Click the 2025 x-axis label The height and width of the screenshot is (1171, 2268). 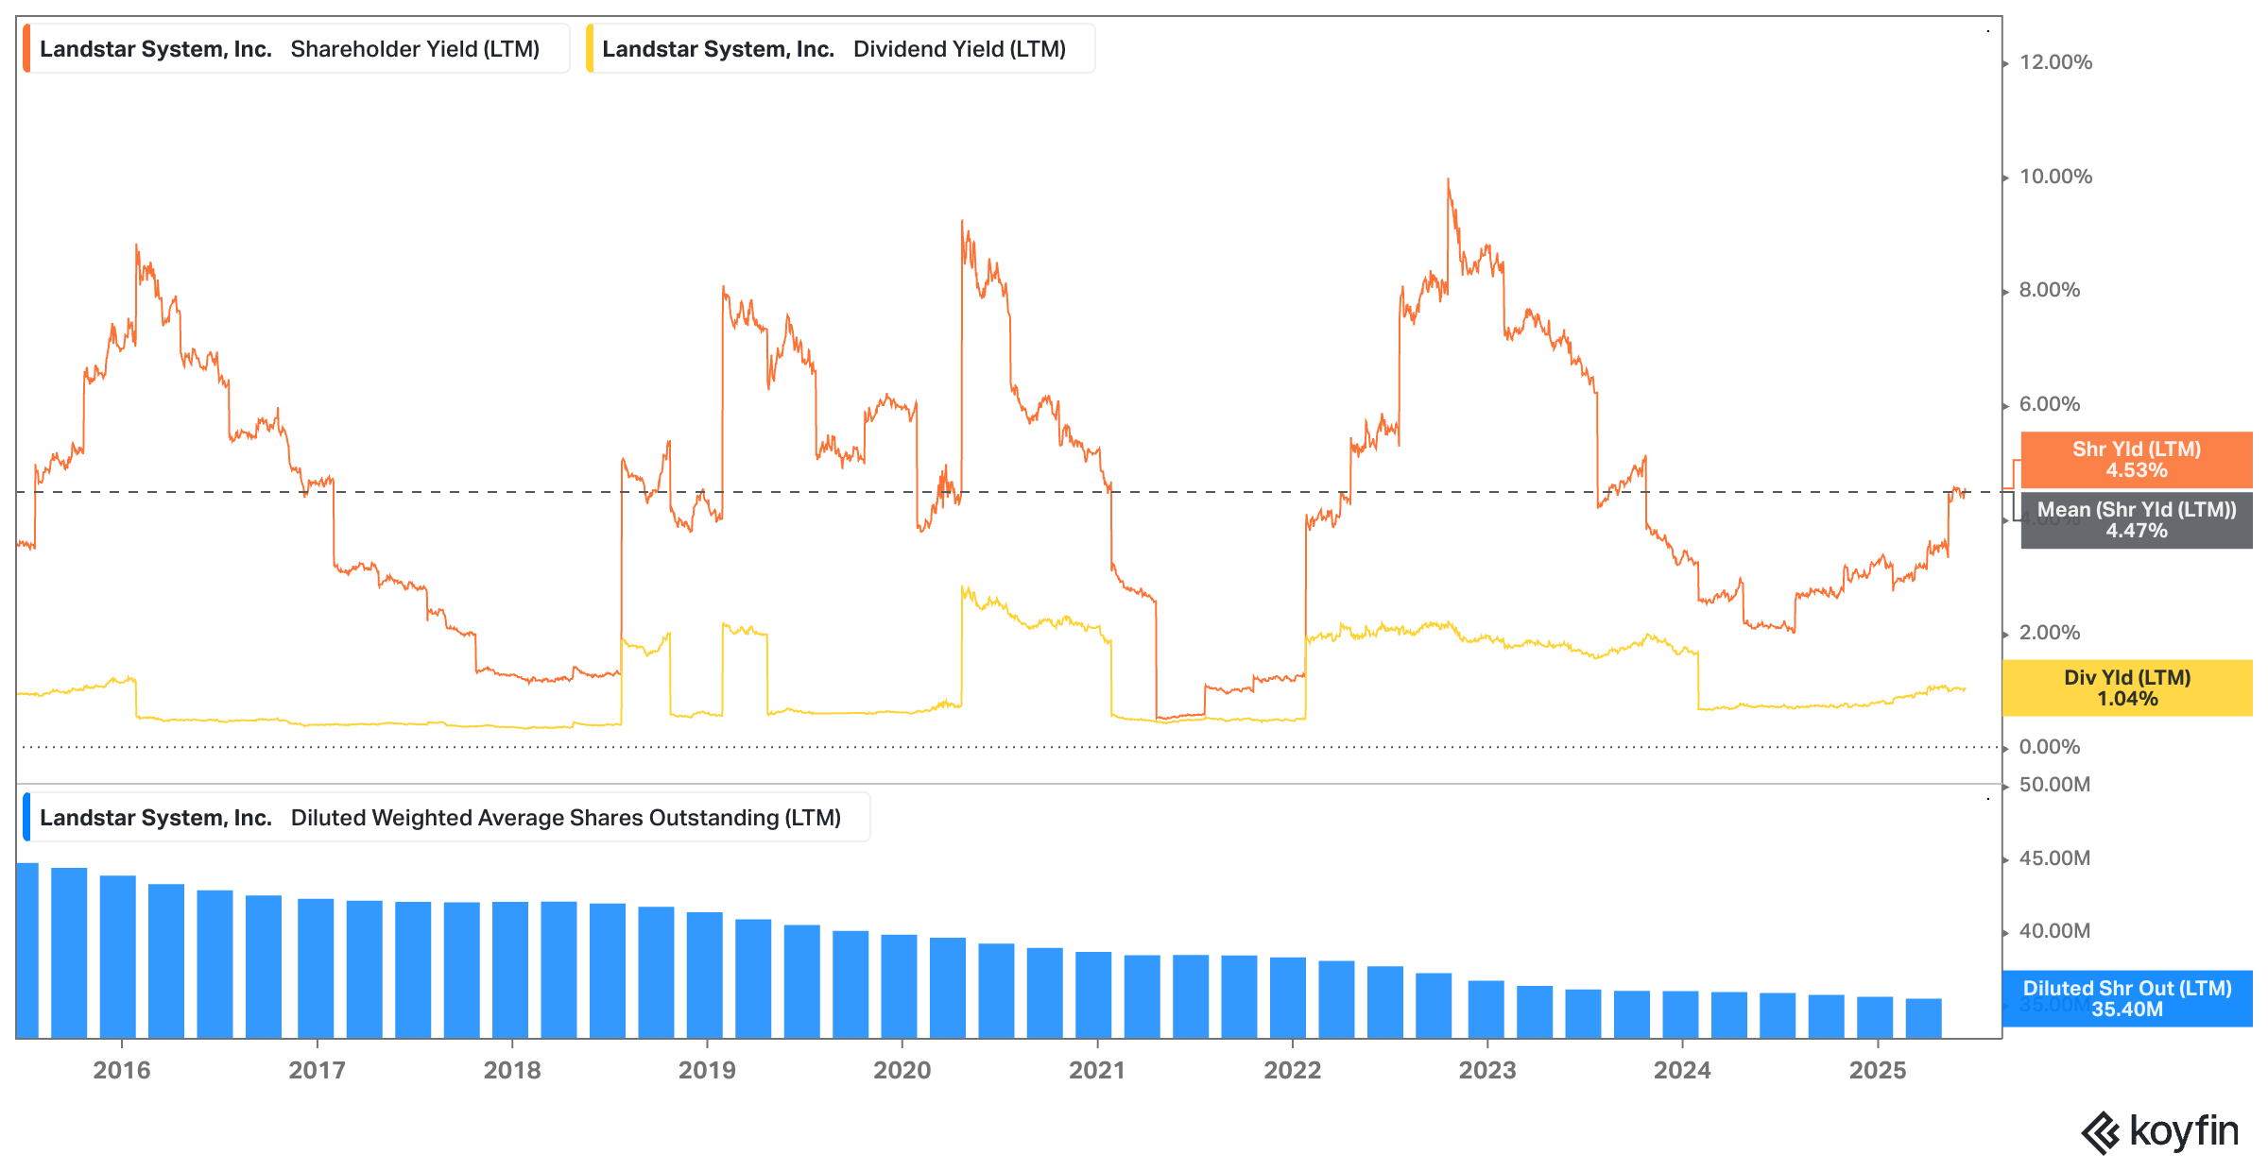pyautogui.click(x=1878, y=1070)
